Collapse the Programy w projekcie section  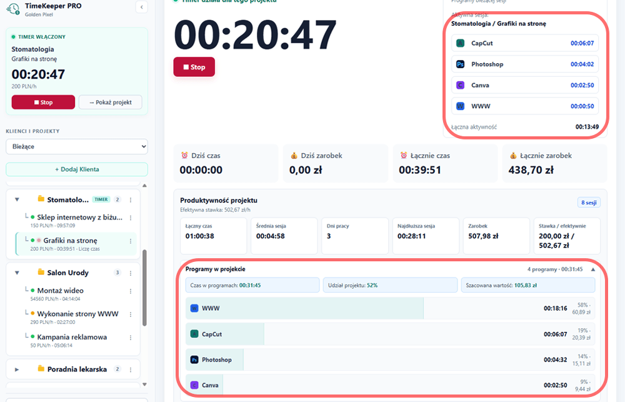[x=593, y=269]
